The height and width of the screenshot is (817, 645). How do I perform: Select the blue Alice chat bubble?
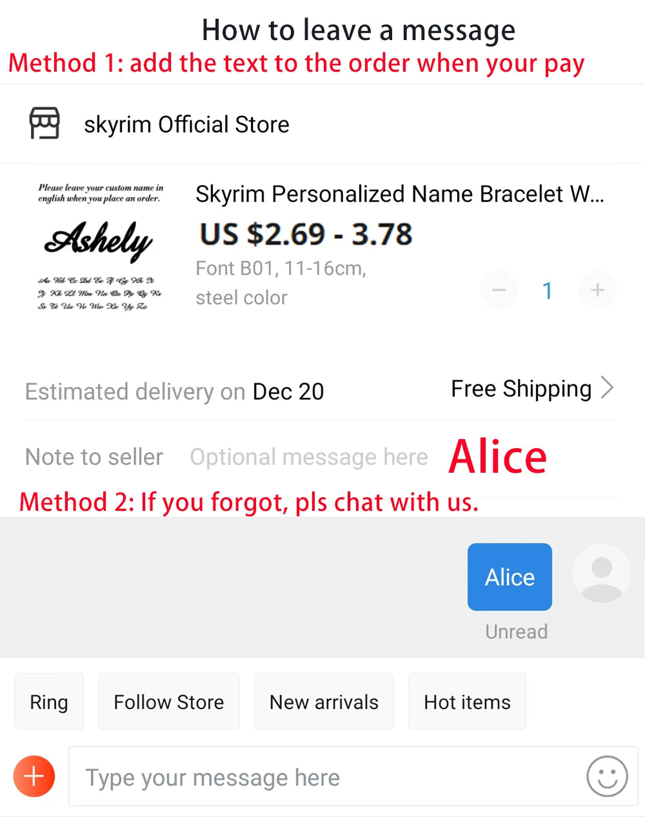[x=510, y=577]
